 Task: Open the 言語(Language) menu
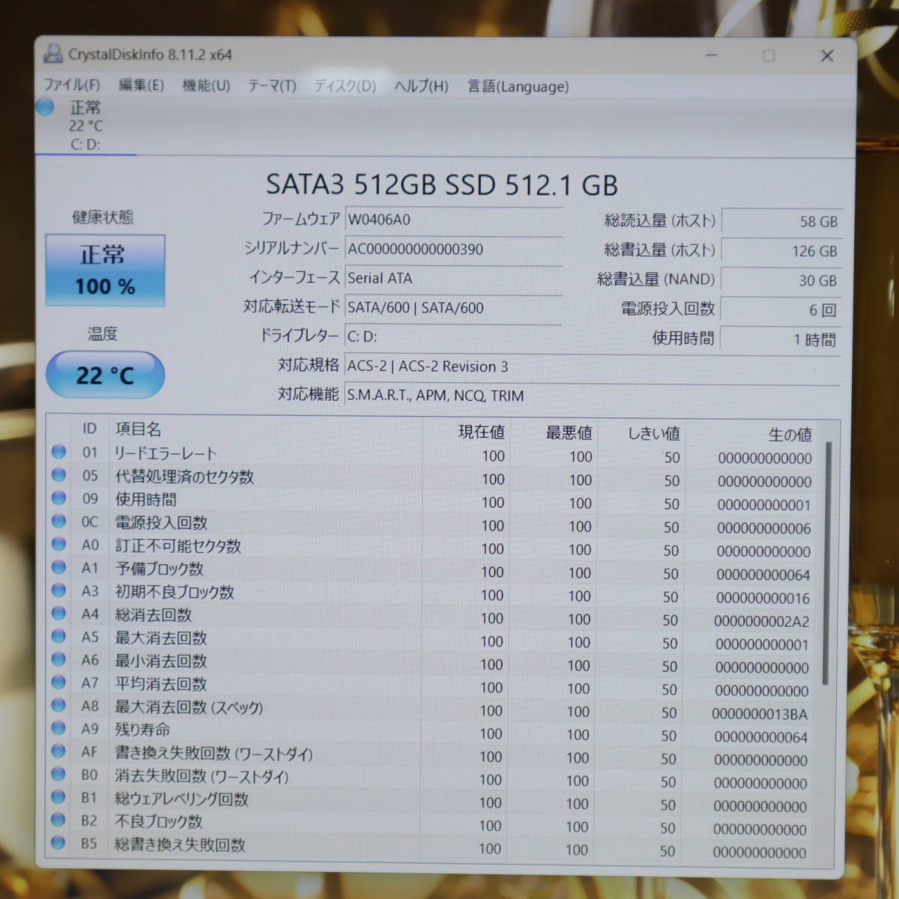(518, 86)
